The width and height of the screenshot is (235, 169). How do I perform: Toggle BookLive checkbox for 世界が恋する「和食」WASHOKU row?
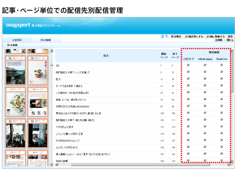point(222,106)
